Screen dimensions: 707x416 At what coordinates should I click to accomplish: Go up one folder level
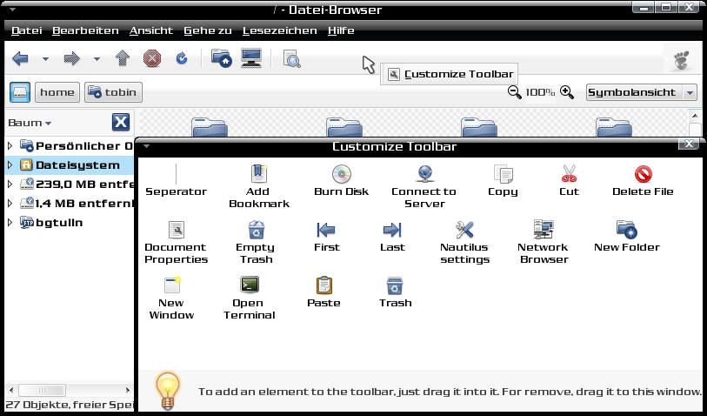pyautogui.click(x=123, y=58)
